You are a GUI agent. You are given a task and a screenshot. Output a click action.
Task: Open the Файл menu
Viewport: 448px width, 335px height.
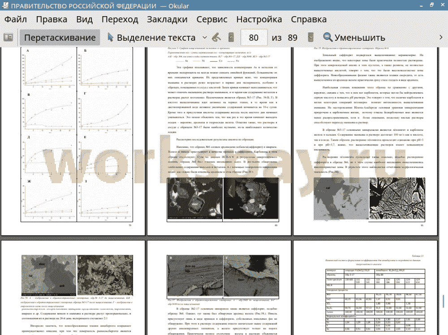coord(16,19)
